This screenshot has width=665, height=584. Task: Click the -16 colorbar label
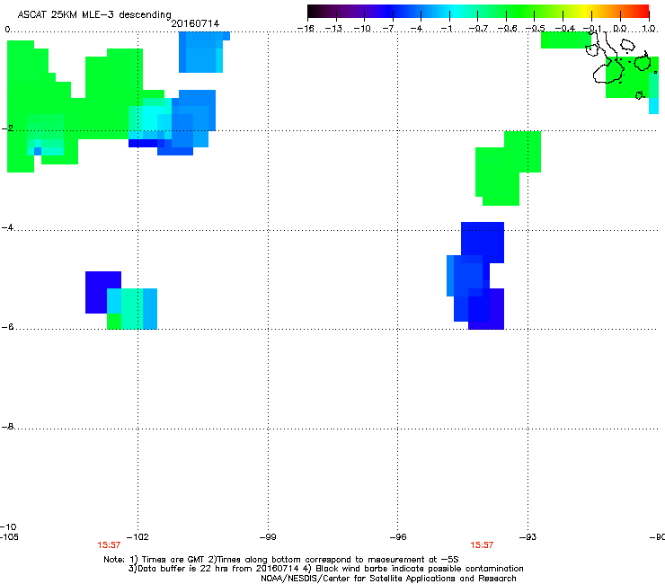coord(306,29)
